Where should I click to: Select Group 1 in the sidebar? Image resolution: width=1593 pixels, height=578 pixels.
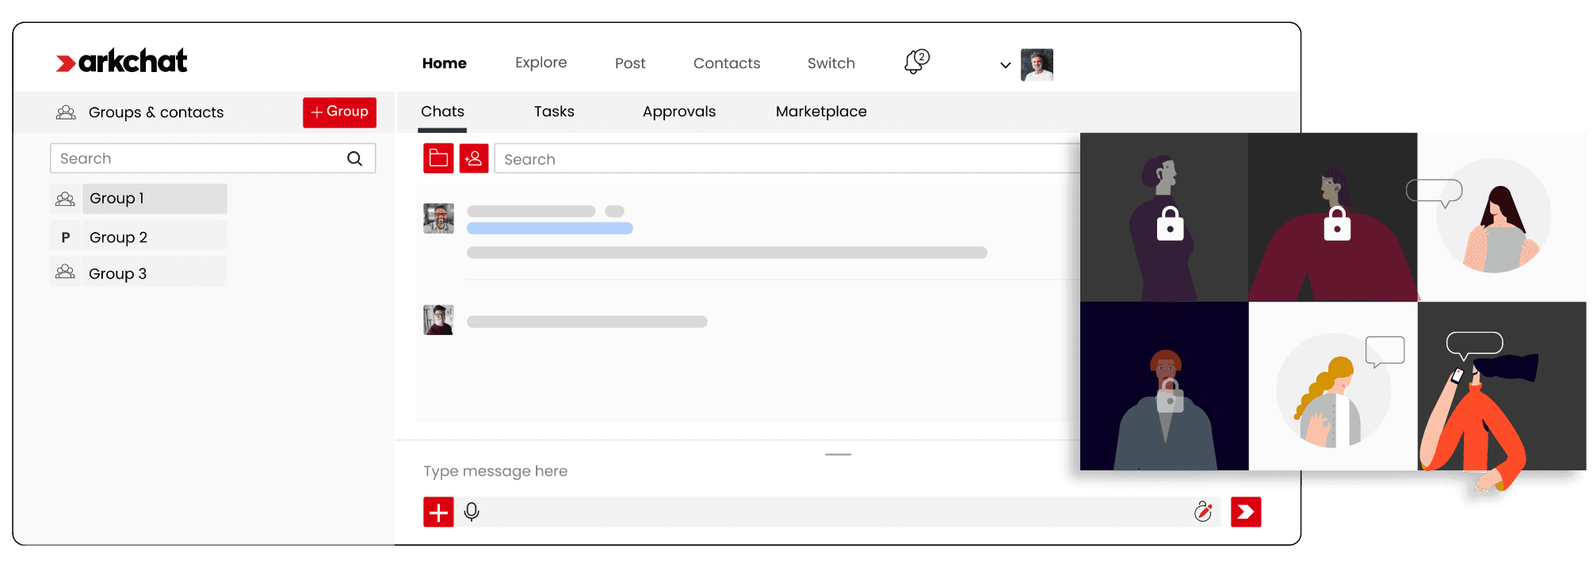(155, 199)
